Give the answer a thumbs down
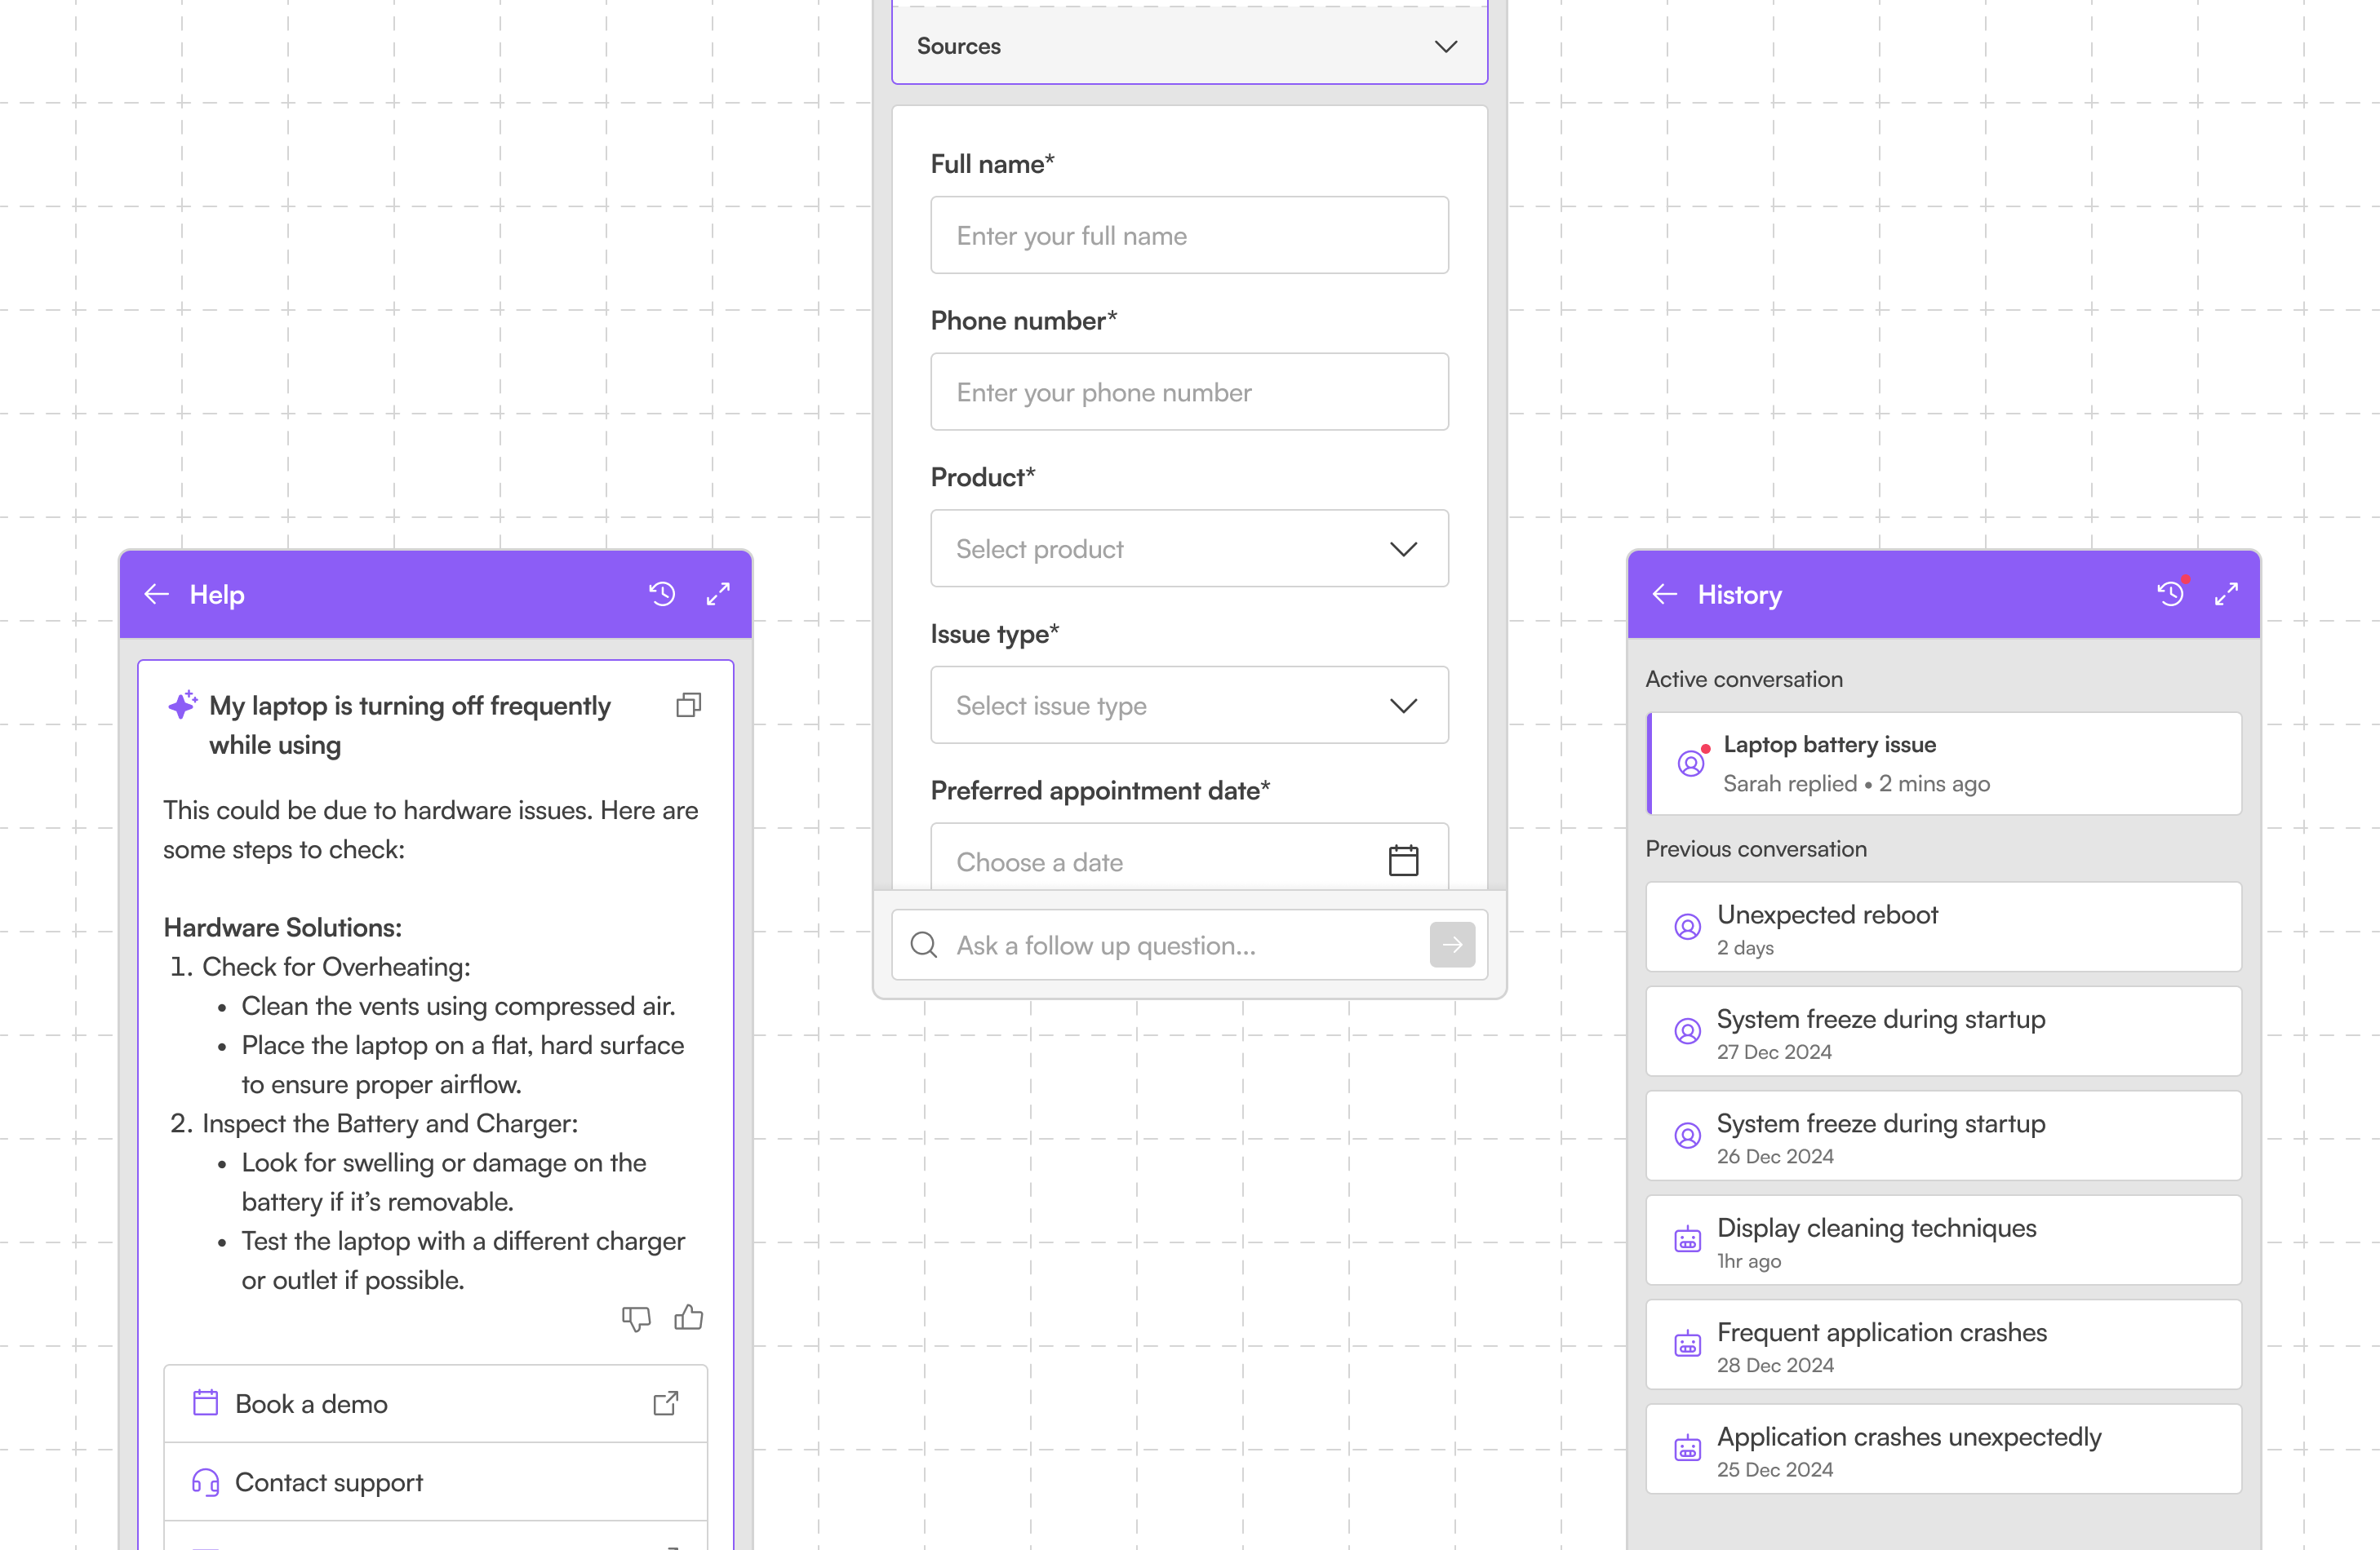 tap(636, 1319)
